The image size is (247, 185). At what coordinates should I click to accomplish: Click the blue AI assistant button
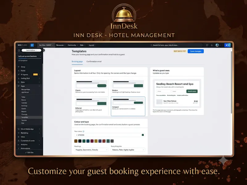coord(228,45)
